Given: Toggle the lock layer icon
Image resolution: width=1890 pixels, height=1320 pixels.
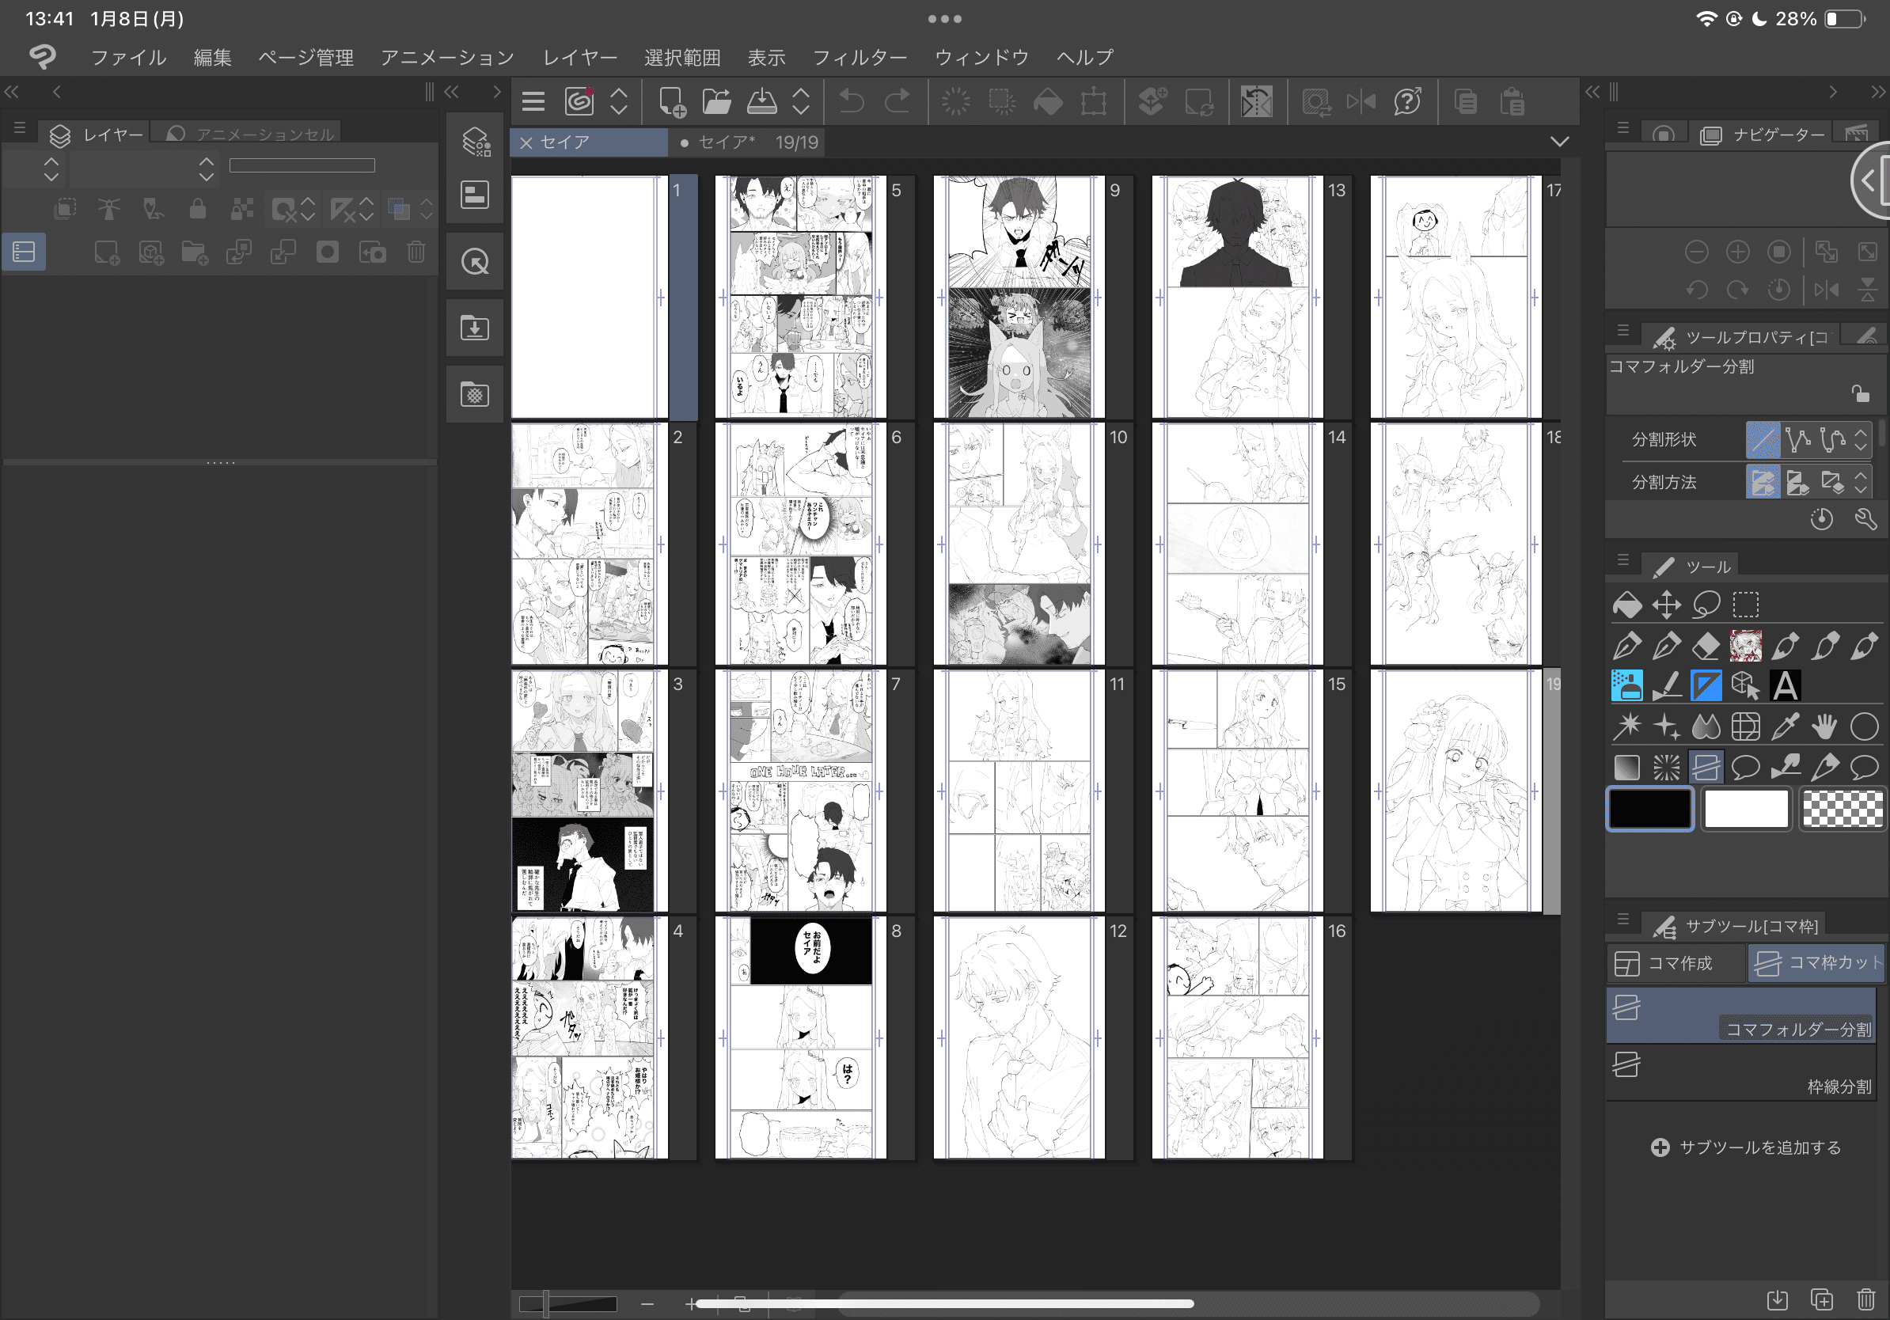Looking at the screenshot, I should click(197, 209).
